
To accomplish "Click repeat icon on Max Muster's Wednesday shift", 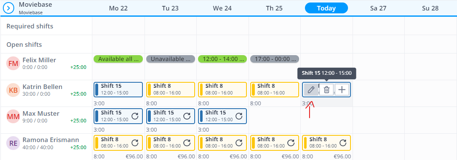I will 239,116.
